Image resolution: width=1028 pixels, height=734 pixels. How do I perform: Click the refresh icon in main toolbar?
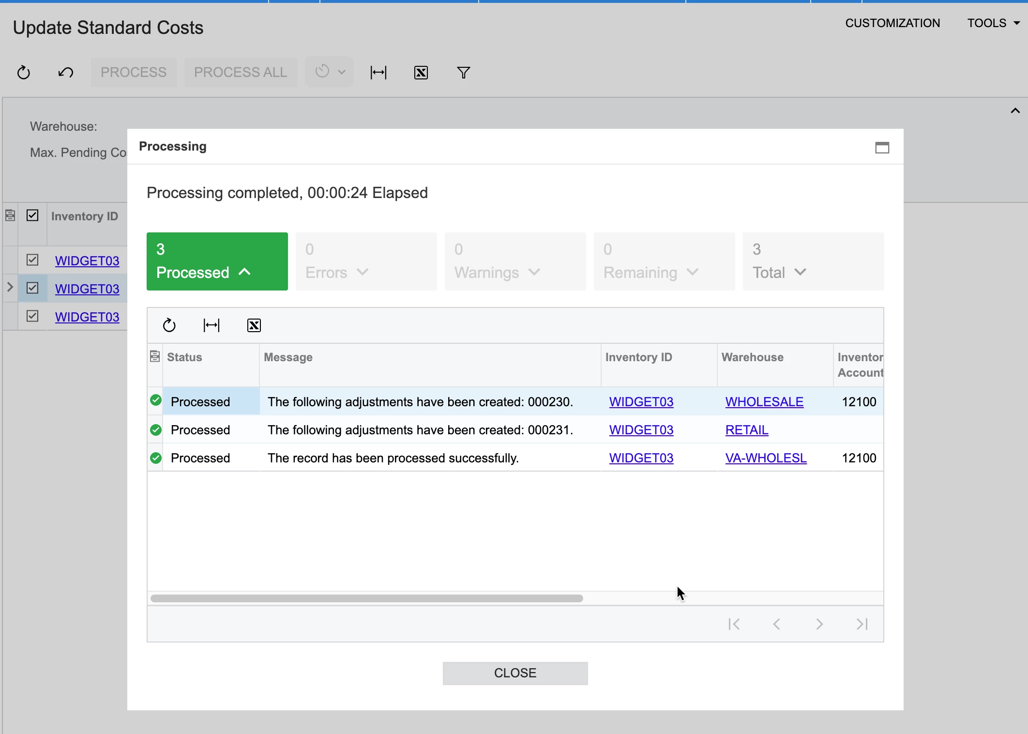pos(24,73)
